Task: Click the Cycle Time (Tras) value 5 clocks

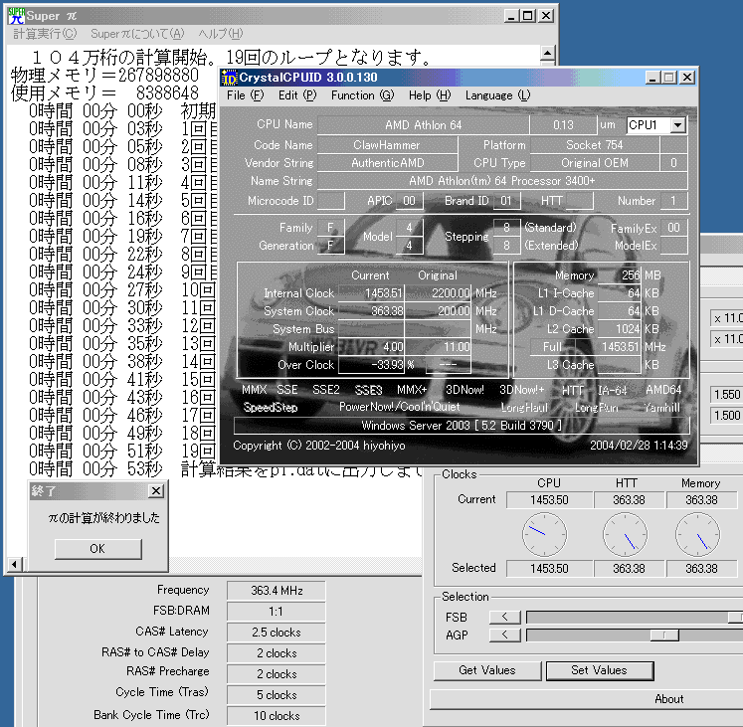Action: [277, 695]
